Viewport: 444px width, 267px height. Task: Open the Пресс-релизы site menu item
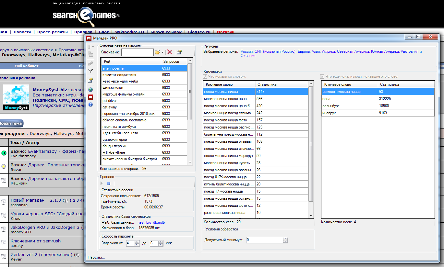pos(52,32)
